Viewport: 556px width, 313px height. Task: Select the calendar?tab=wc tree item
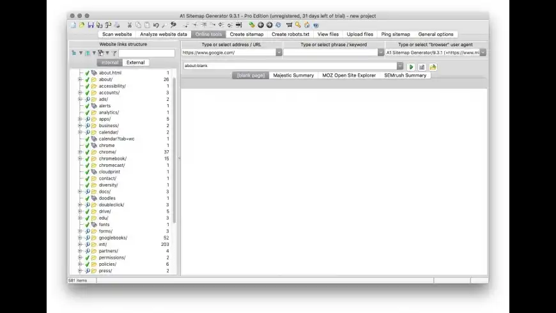pyautogui.click(x=117, y=139)
